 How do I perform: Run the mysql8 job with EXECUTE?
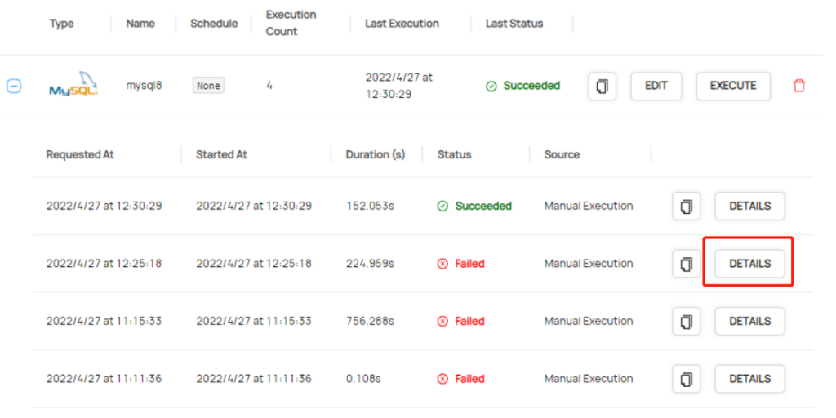click(x=732, y=86)
